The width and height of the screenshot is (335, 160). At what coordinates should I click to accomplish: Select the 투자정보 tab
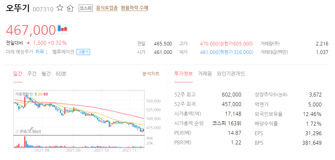[x=184, y=74]
